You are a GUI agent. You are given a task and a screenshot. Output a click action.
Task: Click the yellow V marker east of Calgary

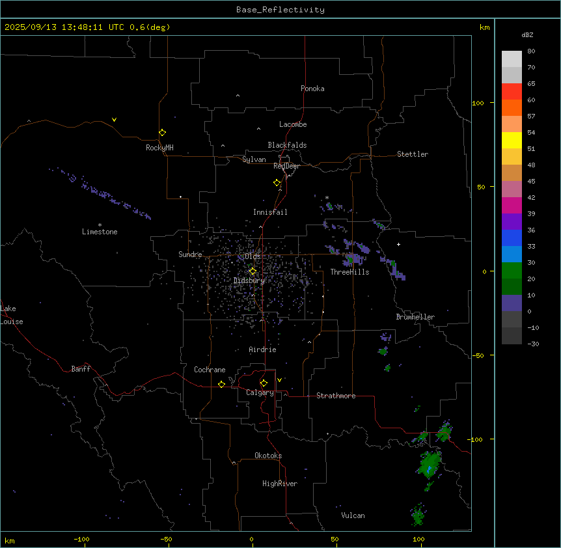pyautogui.click(x=279, y=380)
